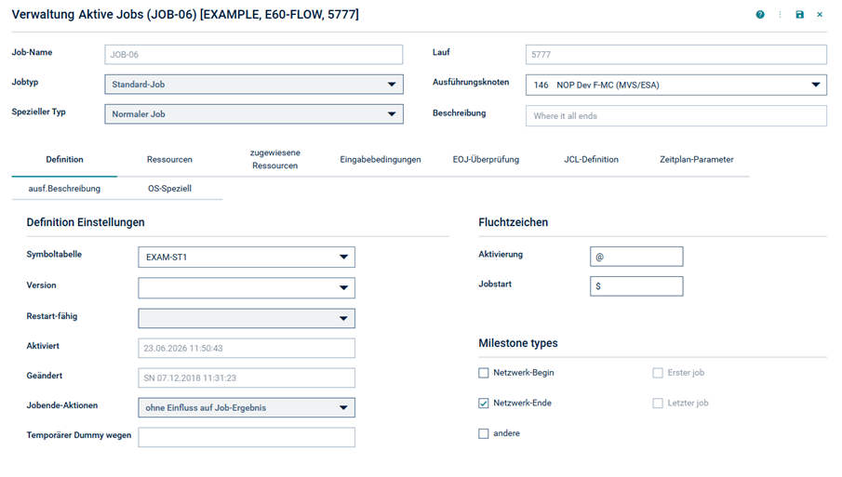Image resolution: width=842 pixels, height=477 pixels.
Task: Switch to the Eingabebedingungen tab
Action: (x=381, y=159)
